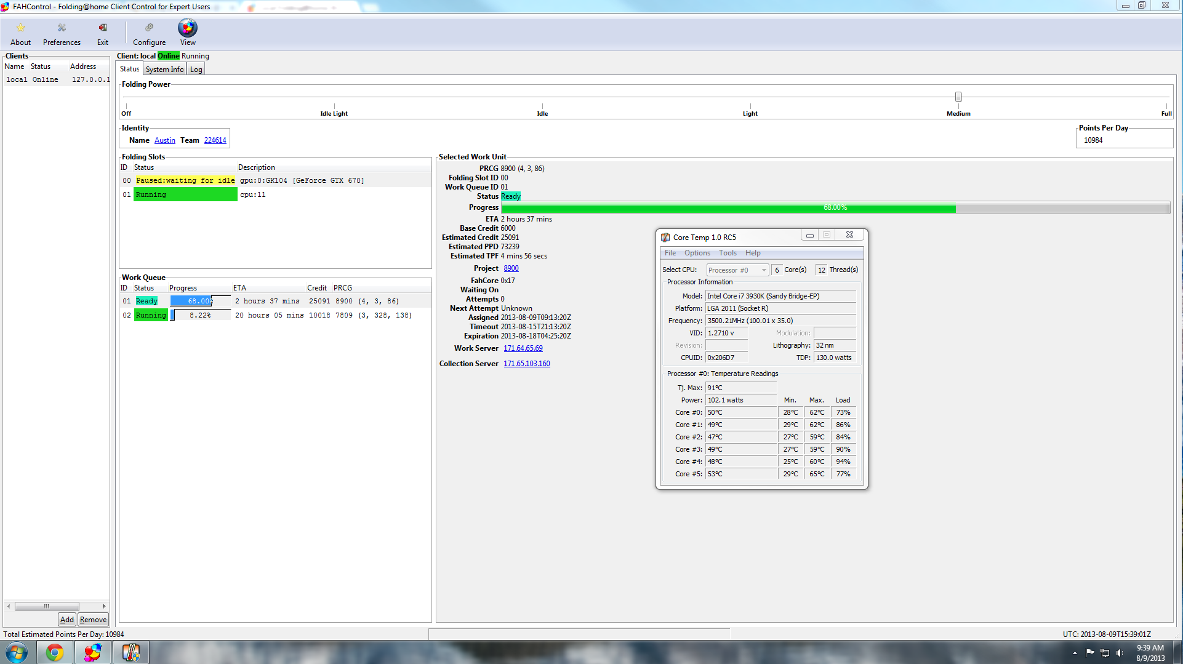Switch to the System Info tab
The image size is (1183, 664).
click(x=164, y=70)
